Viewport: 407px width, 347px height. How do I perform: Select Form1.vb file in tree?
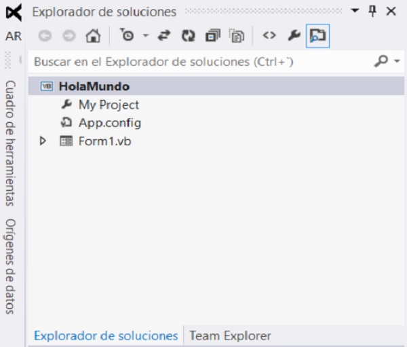pos(105,141)
